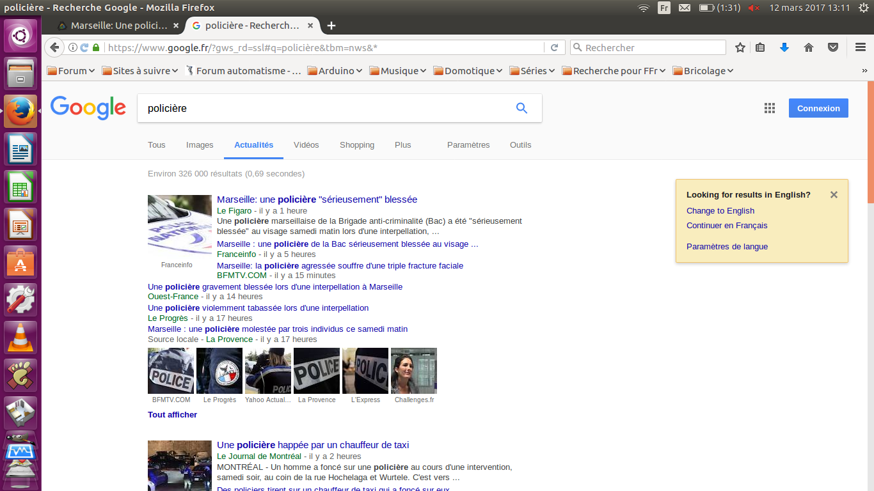Click 'Continuer en Français' link
Screen dimensions: 874x491
[x=727, y=226]
